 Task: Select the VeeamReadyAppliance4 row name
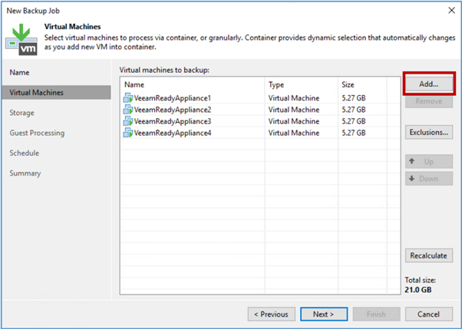(x=173, y=133)
